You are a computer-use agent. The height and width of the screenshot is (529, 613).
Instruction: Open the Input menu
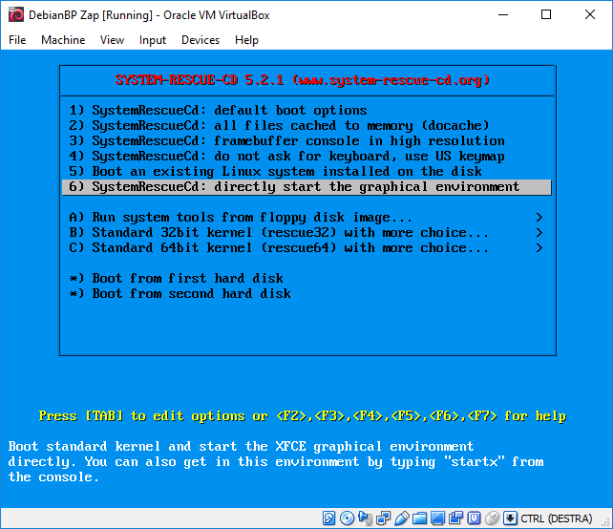152,40
